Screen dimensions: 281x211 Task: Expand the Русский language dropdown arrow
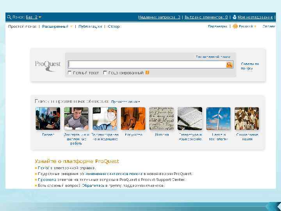coord(255,27)
